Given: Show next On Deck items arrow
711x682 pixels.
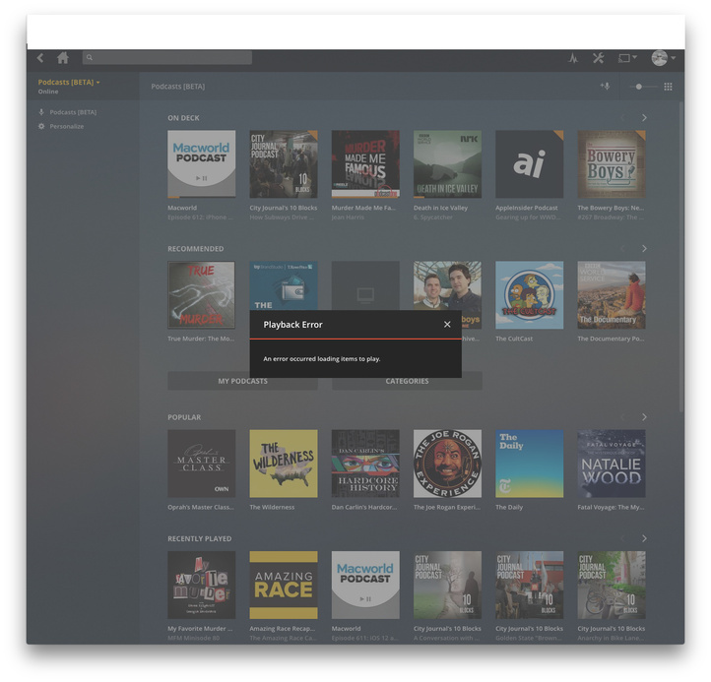Looking at the screenshot, I should point(644,118).
